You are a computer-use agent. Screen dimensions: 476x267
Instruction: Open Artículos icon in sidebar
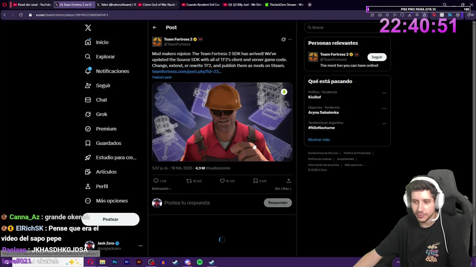[88, 172]
